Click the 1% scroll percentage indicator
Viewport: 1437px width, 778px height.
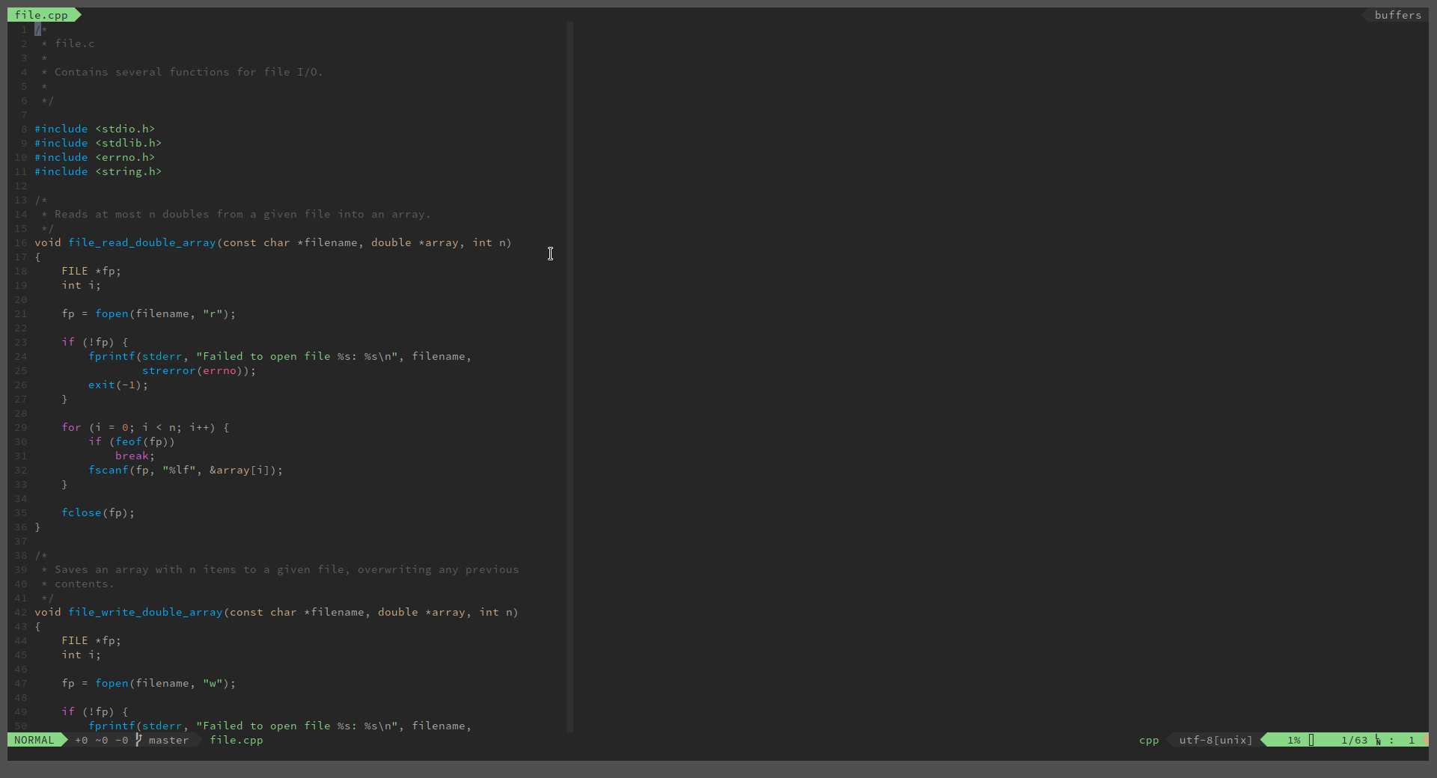click(1294, 740)
